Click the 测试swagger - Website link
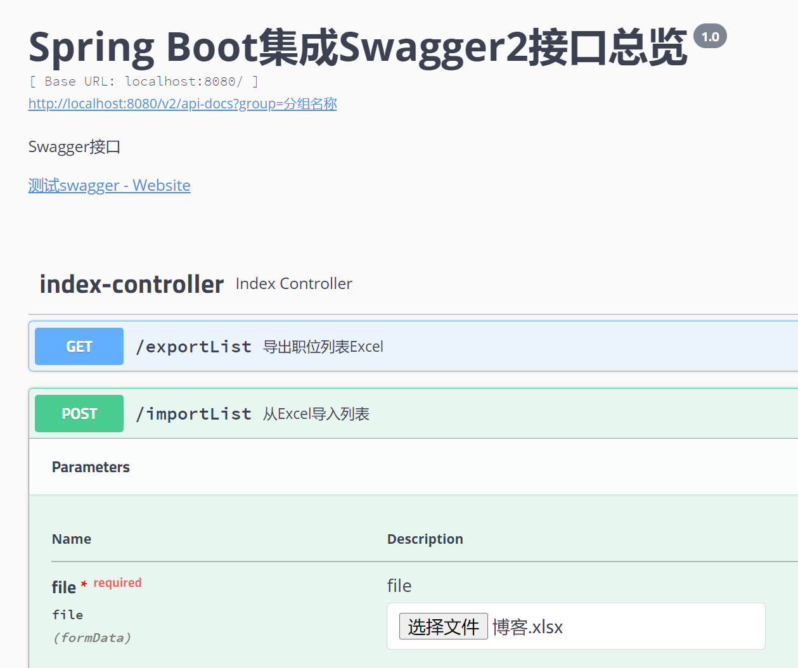Viewport: 798px width, 668px height. coord(109,186)
